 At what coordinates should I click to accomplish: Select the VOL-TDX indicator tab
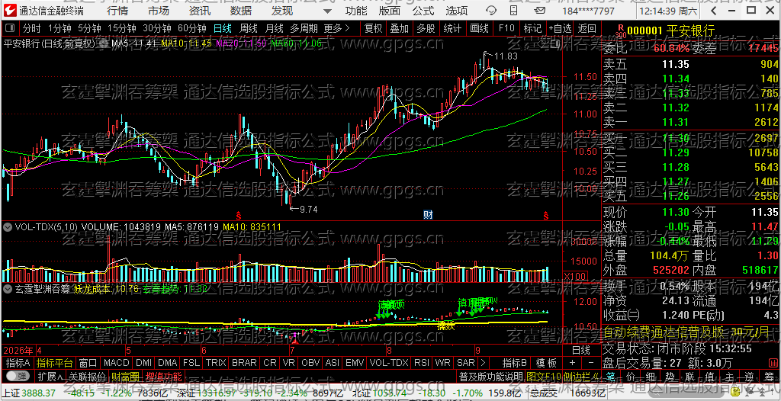click(x=390, y=362)
